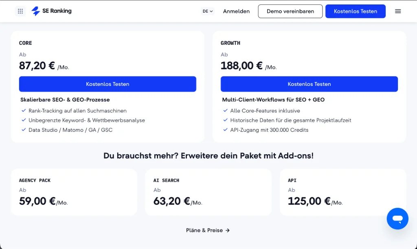Screen dimensions: 417x249
Task: Select the API add-on card
Action: [x=343, y=192]
